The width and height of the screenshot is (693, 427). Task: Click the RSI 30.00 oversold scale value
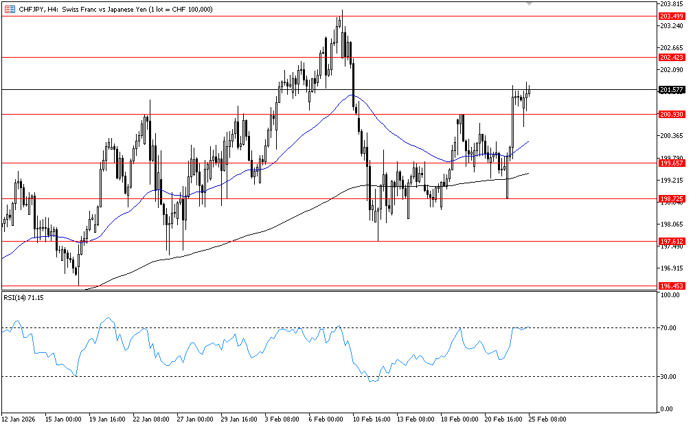point(668,377)
